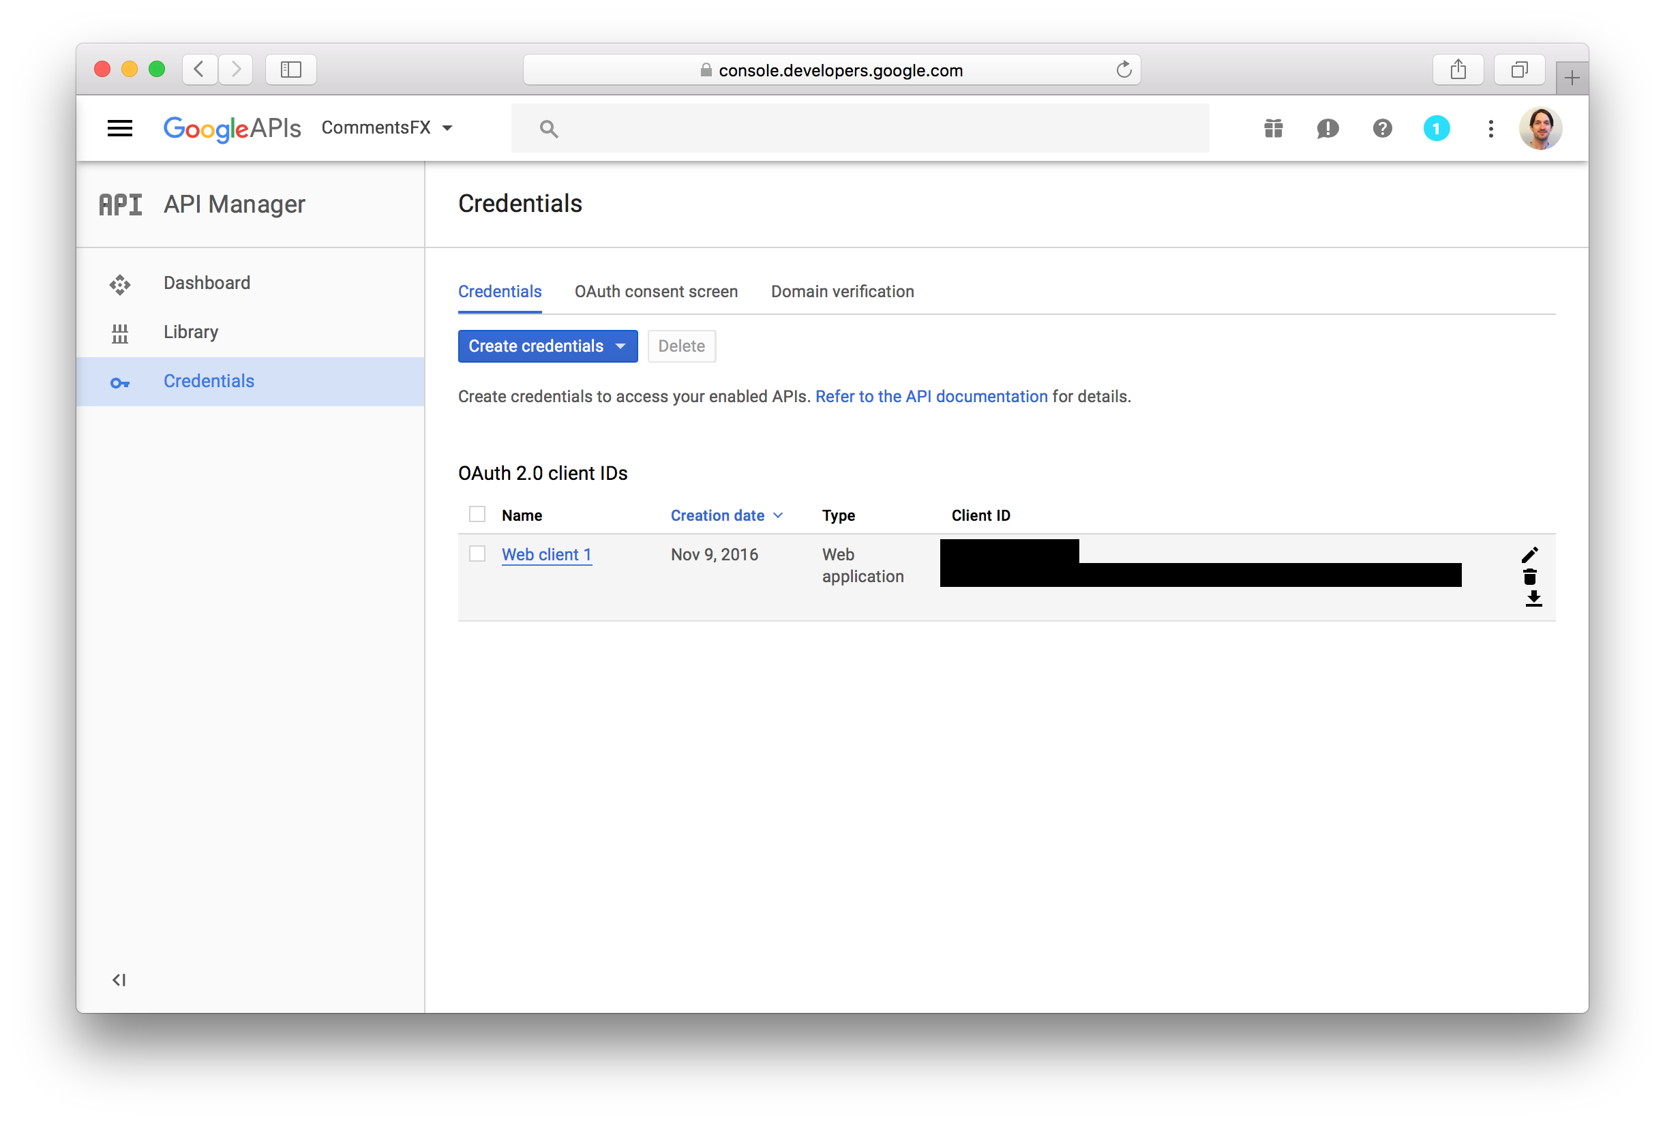Click the Delete button
Screen dimensions: 1665x1122
point(681,346)
